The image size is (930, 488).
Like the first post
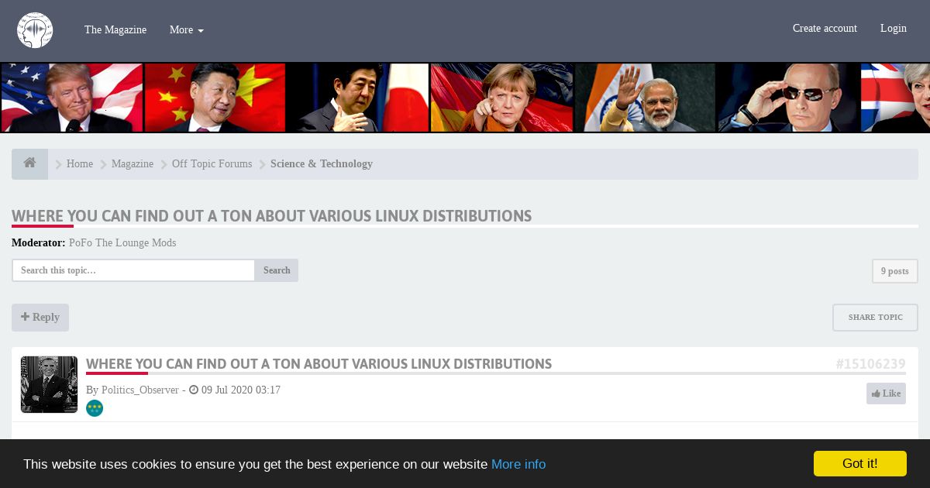point(886,393)
